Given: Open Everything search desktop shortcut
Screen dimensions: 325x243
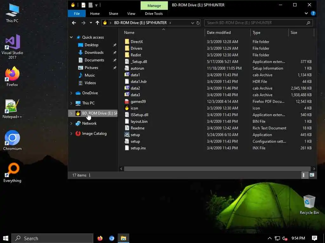Looking at the screenshot, I should click(12, 173).
